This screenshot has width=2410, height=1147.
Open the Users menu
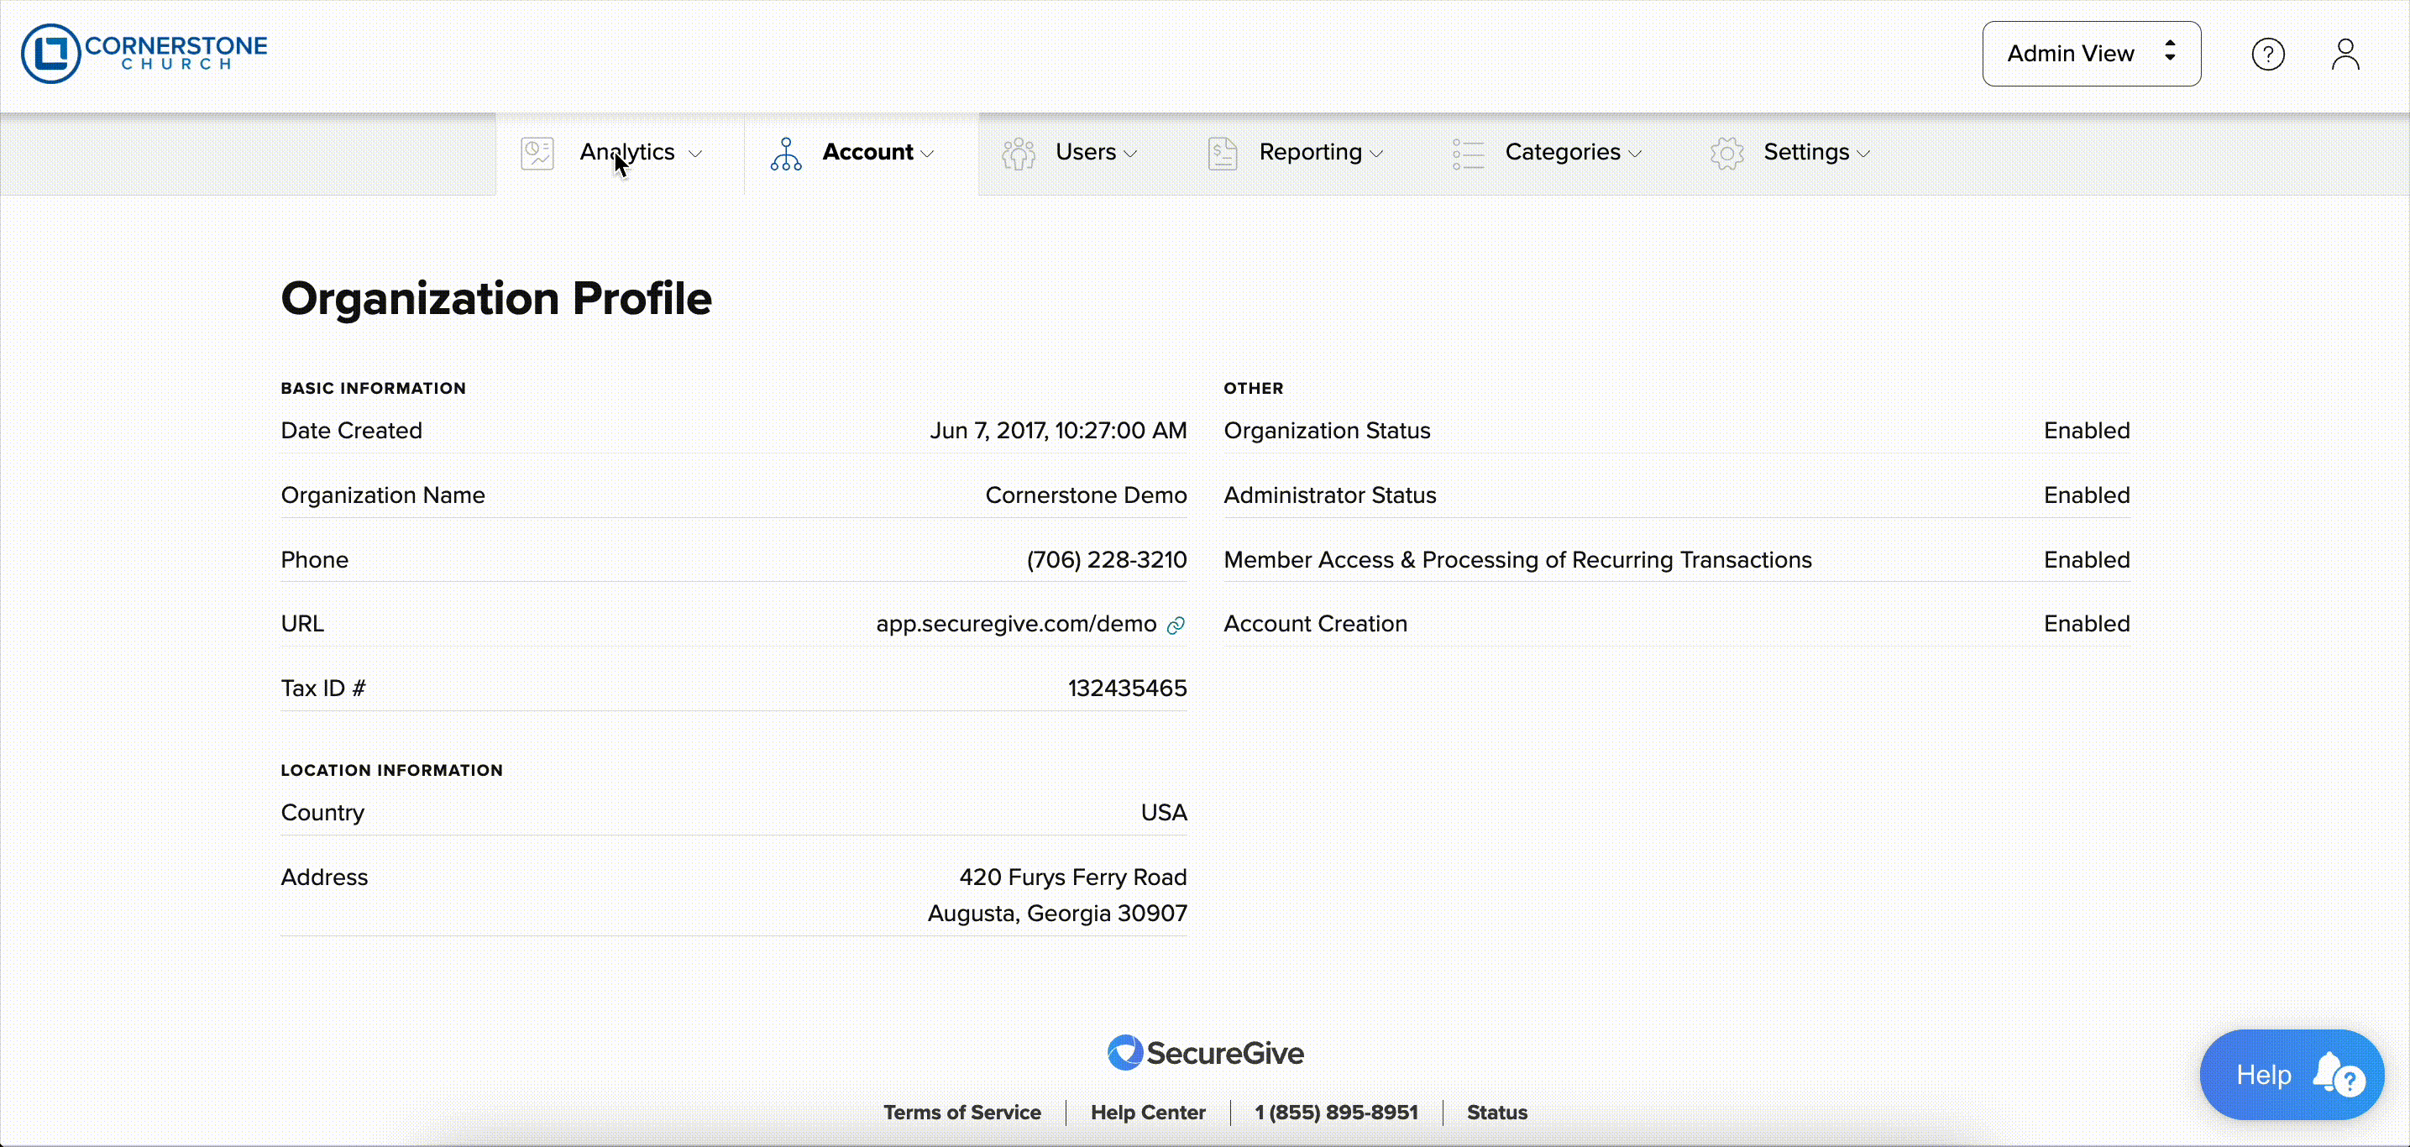1085,153
